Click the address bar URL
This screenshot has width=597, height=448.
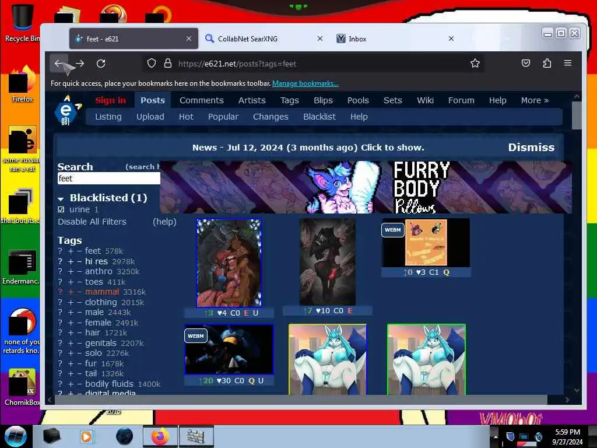(237, 64)
